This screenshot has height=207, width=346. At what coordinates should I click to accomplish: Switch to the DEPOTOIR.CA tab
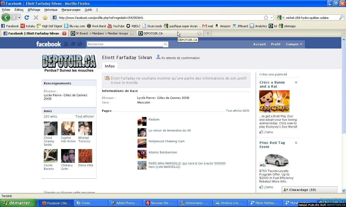tap(170, 33)
